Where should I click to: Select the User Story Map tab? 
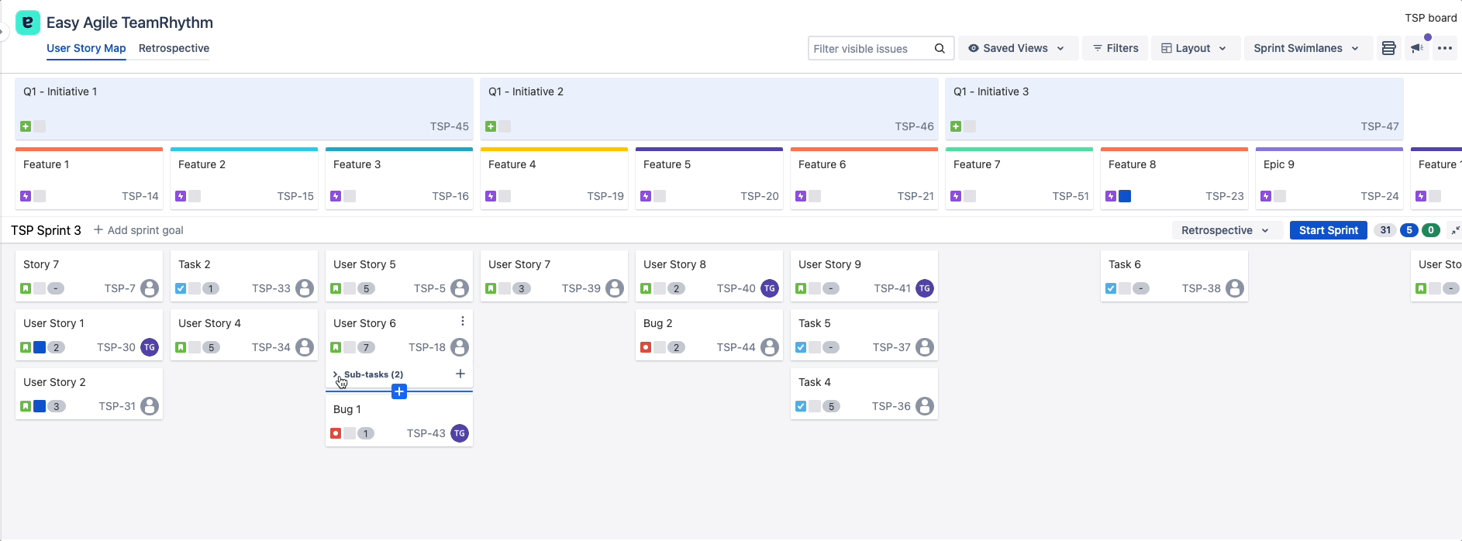[86, 48]
